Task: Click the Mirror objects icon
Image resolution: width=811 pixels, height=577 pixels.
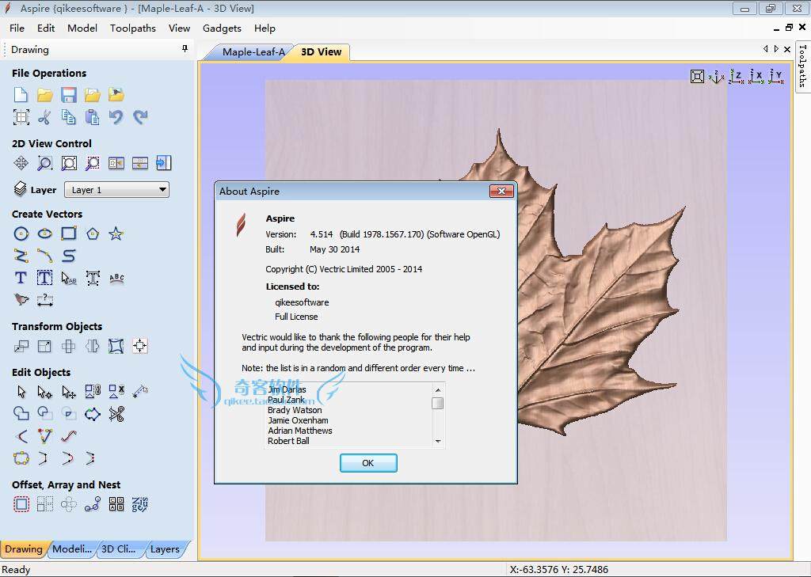Action: pos(93,346)
